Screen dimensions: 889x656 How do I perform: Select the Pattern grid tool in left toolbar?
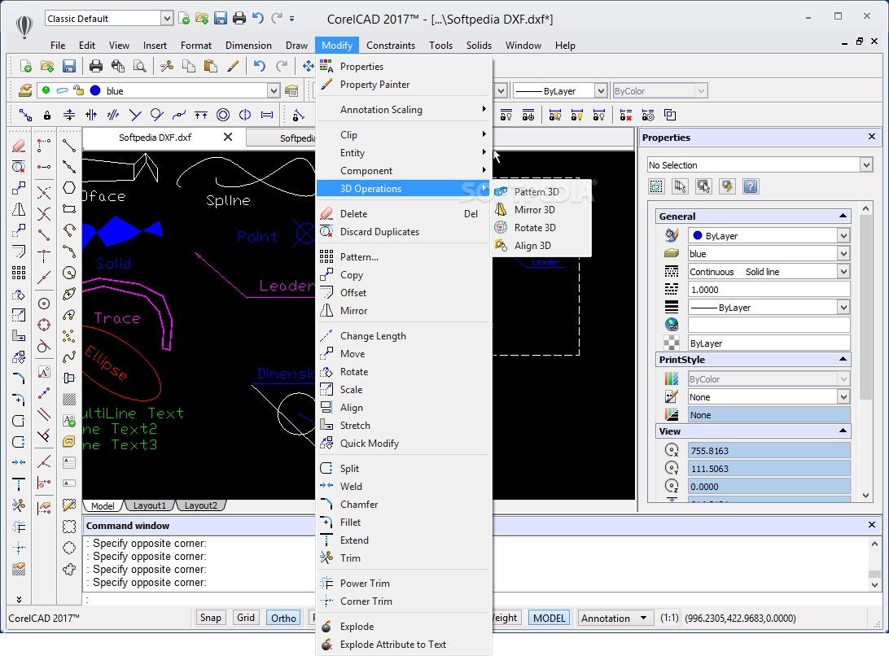[x=19, y=273]
